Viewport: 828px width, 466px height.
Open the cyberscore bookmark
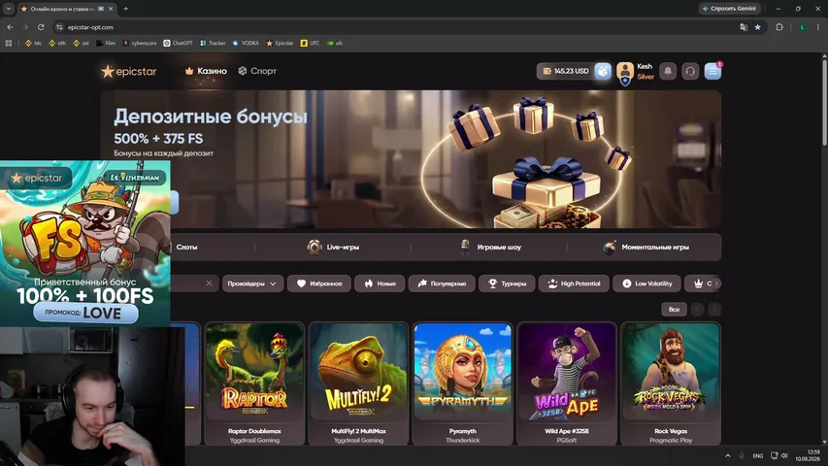pyautogui.click(x=140, y=43)
